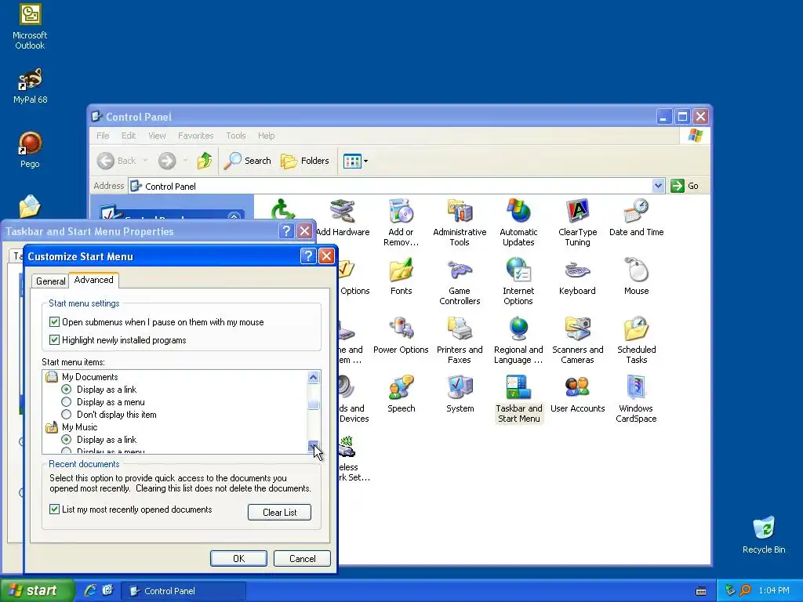The height and width of the screenshot is (602, 803).
Task: Select My Documents Display as a link
Action: click(x=66, y=390)
